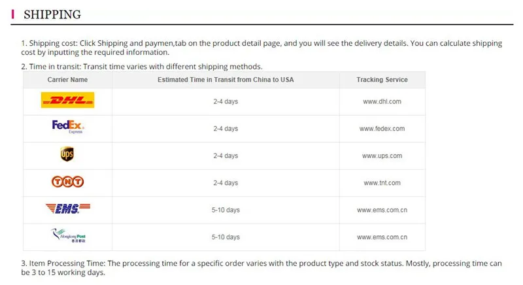Open the www.tnt.com tracking link
The image size is (523, 285).
382,183
